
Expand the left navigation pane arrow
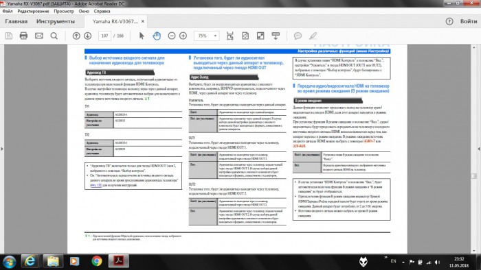pyautogui.click(x=2, y=149)
